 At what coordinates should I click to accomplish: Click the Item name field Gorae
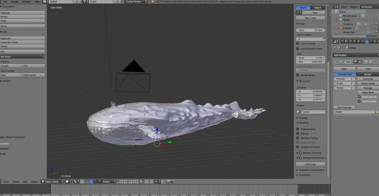point(313,112)
